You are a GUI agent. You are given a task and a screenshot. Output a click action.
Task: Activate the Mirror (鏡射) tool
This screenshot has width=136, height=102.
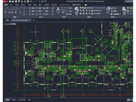click(x=39, y=11)
